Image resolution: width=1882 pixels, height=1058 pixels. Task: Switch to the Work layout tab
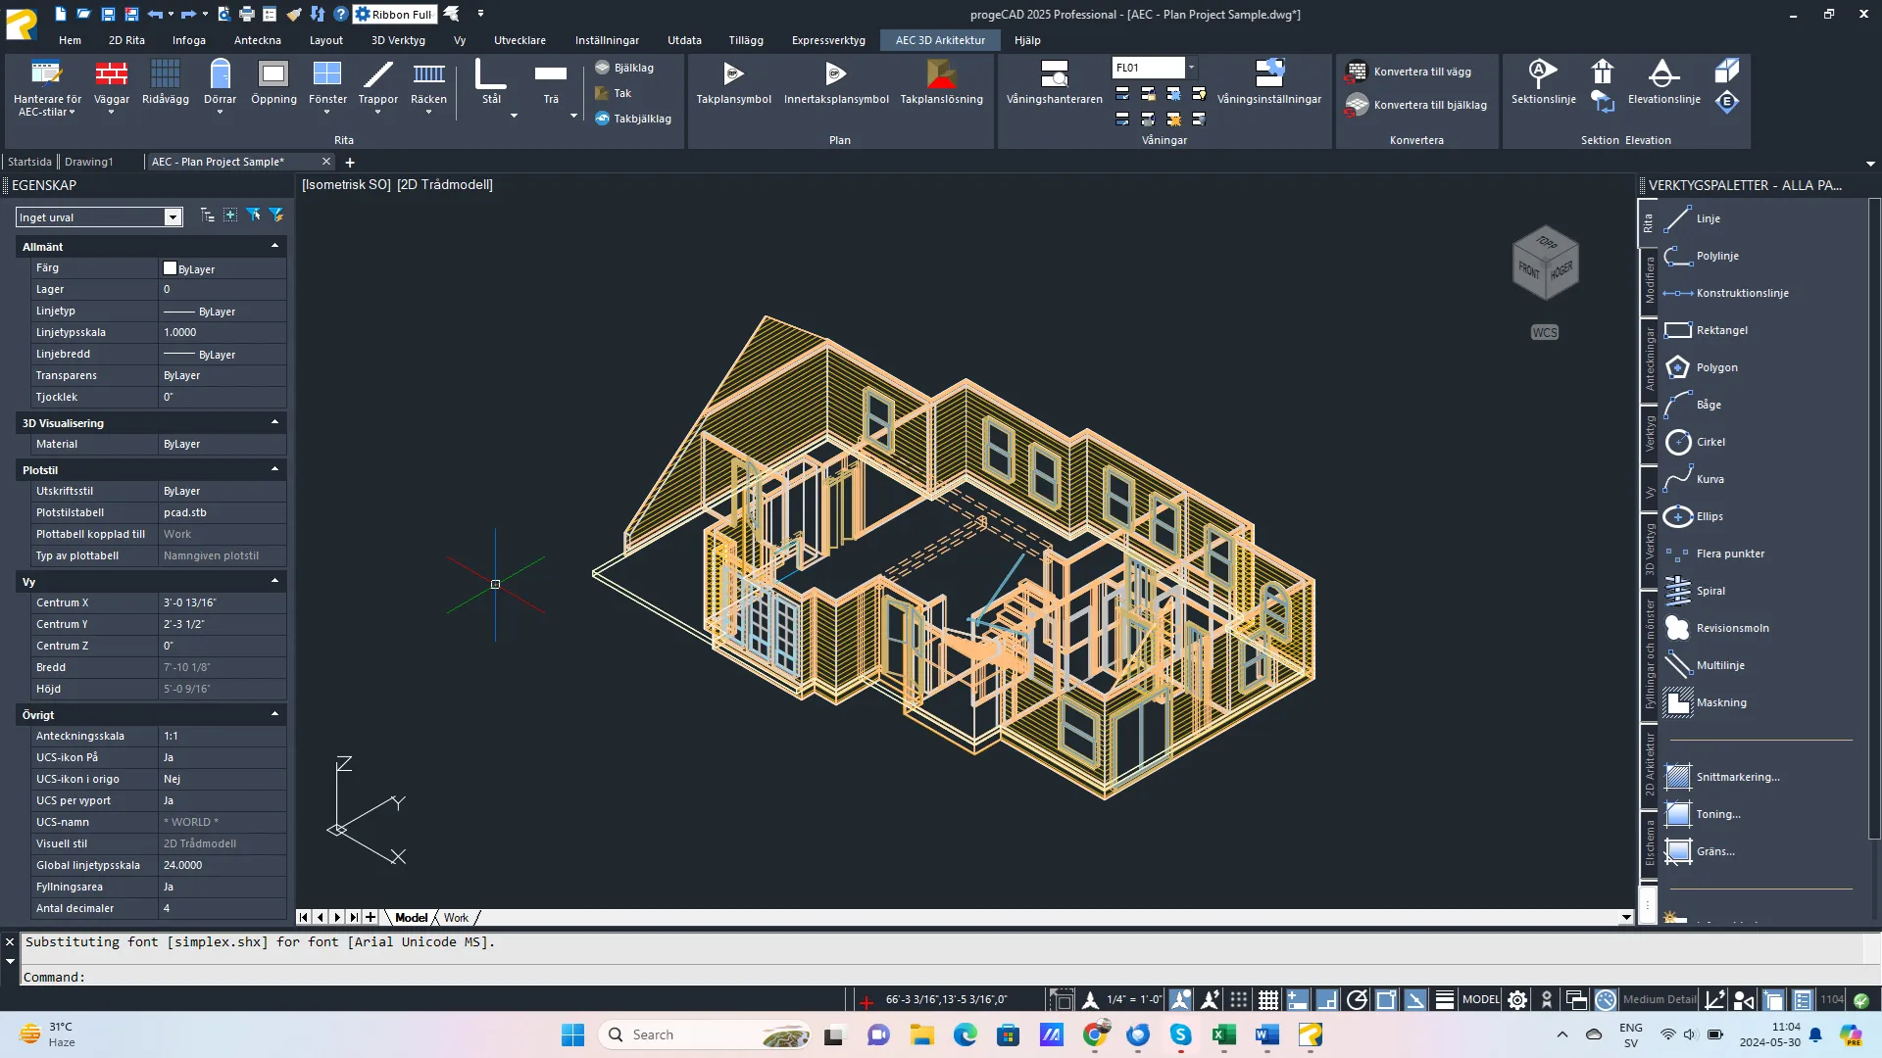[x=455, y=917]
